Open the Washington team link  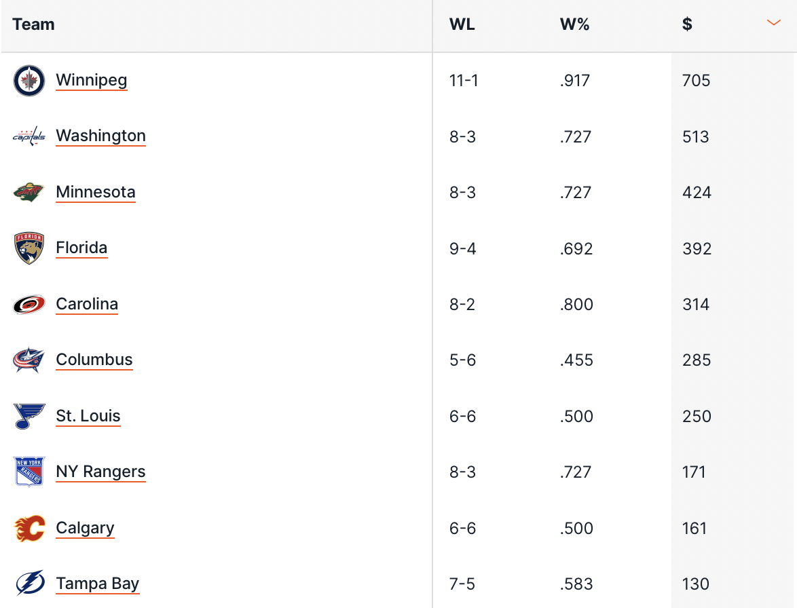tap(100, 136)
